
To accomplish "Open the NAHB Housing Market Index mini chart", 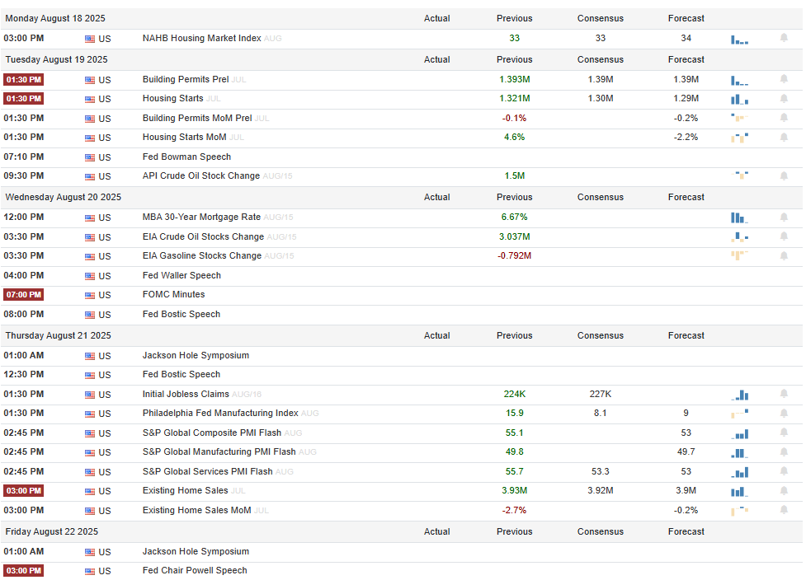I will 739,39.
